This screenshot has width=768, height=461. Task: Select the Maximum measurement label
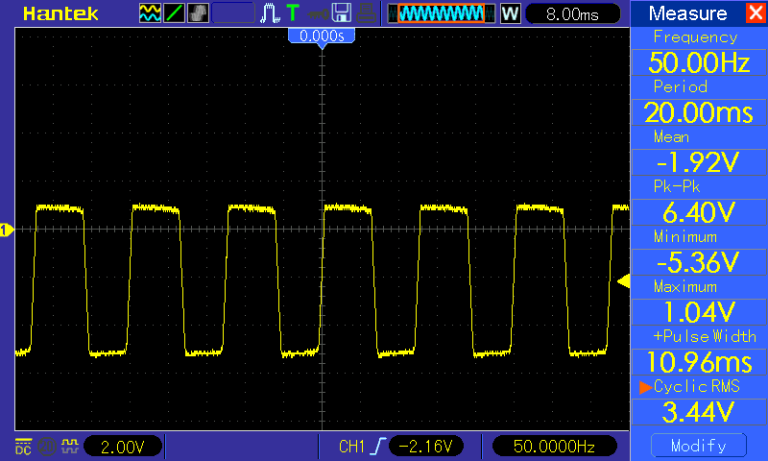point(685,286)
